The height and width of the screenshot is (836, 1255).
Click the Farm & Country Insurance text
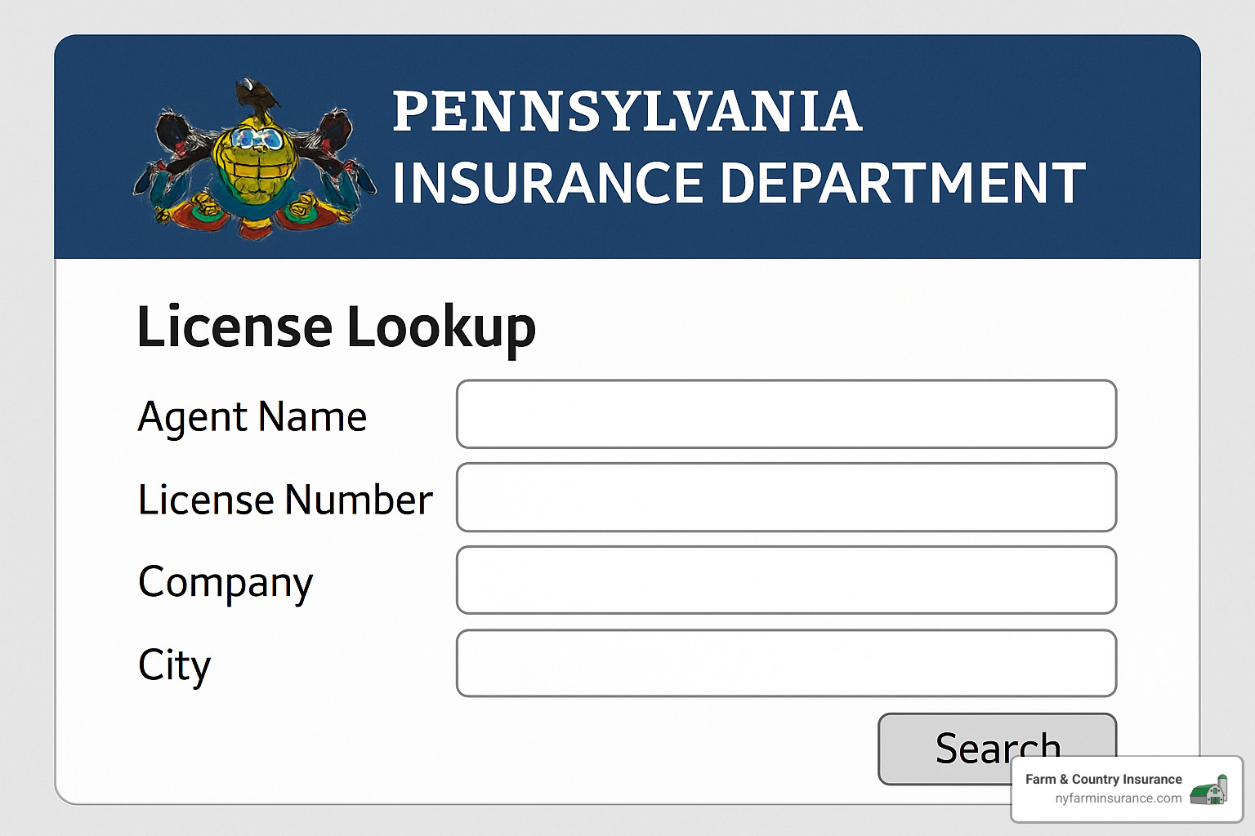click(1103, 779)
